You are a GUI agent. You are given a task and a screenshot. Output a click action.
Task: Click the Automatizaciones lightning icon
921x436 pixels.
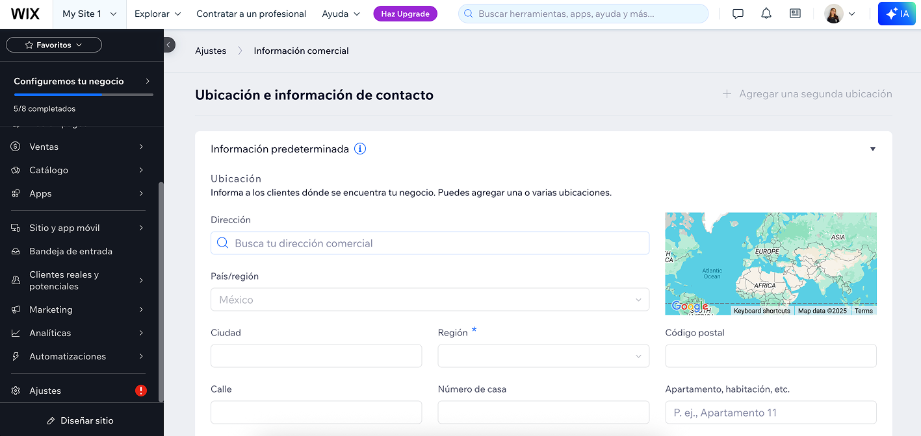(16, 356)
